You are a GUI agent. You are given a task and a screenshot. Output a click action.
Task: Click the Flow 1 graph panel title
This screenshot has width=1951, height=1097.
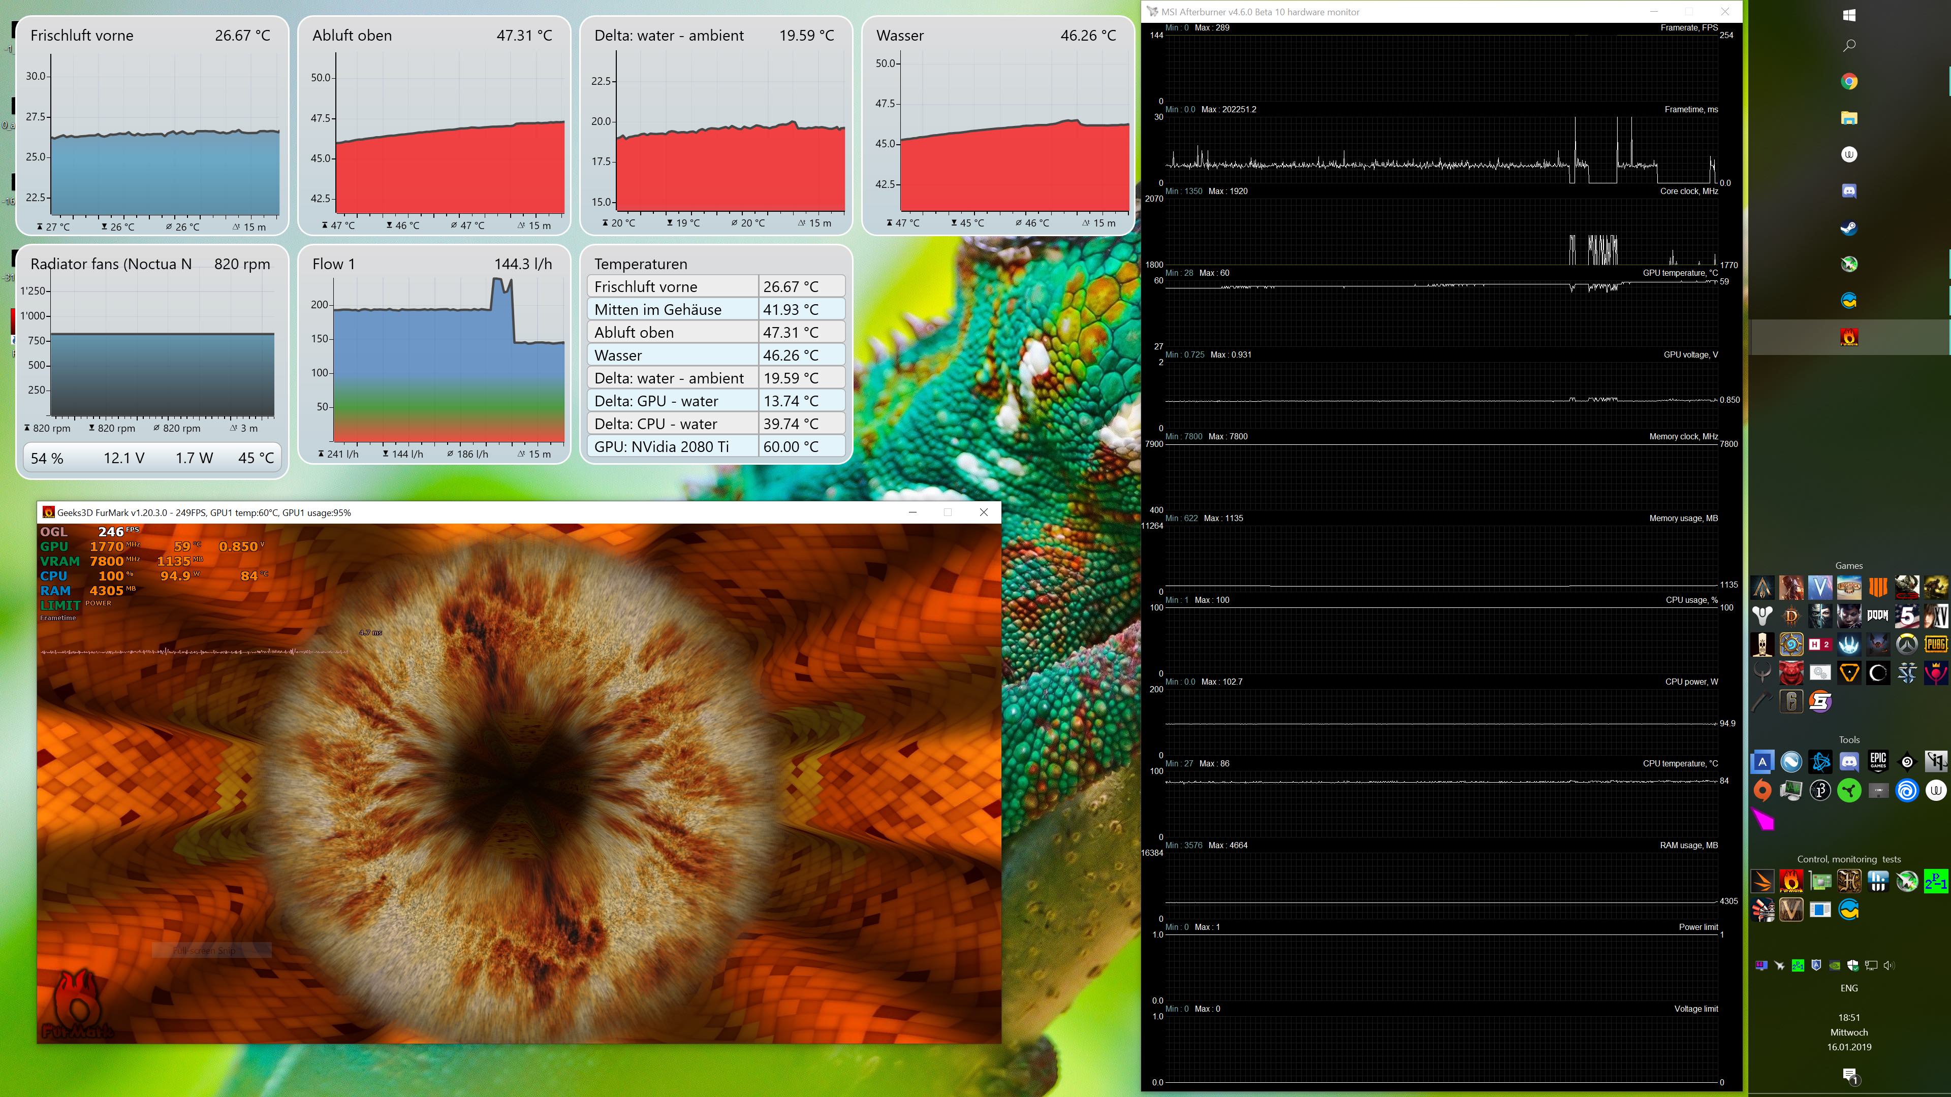point(334,264)
